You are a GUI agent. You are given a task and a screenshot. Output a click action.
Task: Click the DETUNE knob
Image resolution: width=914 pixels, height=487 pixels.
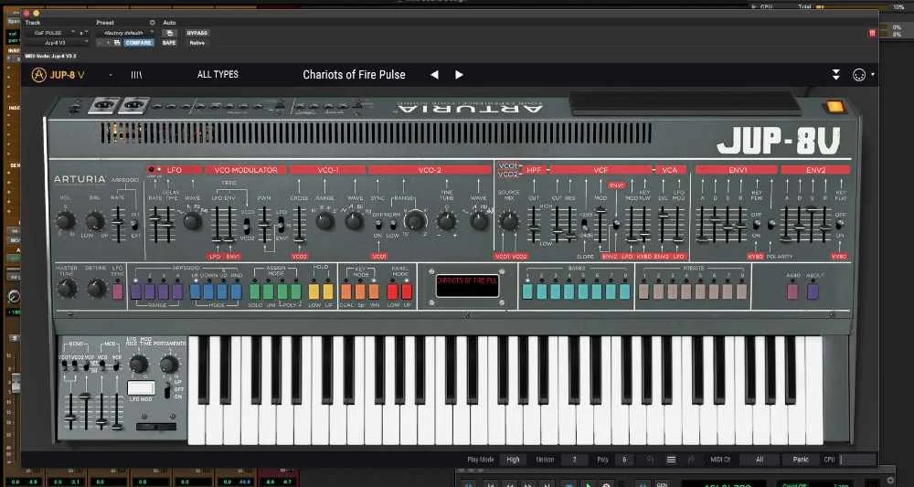96,288
